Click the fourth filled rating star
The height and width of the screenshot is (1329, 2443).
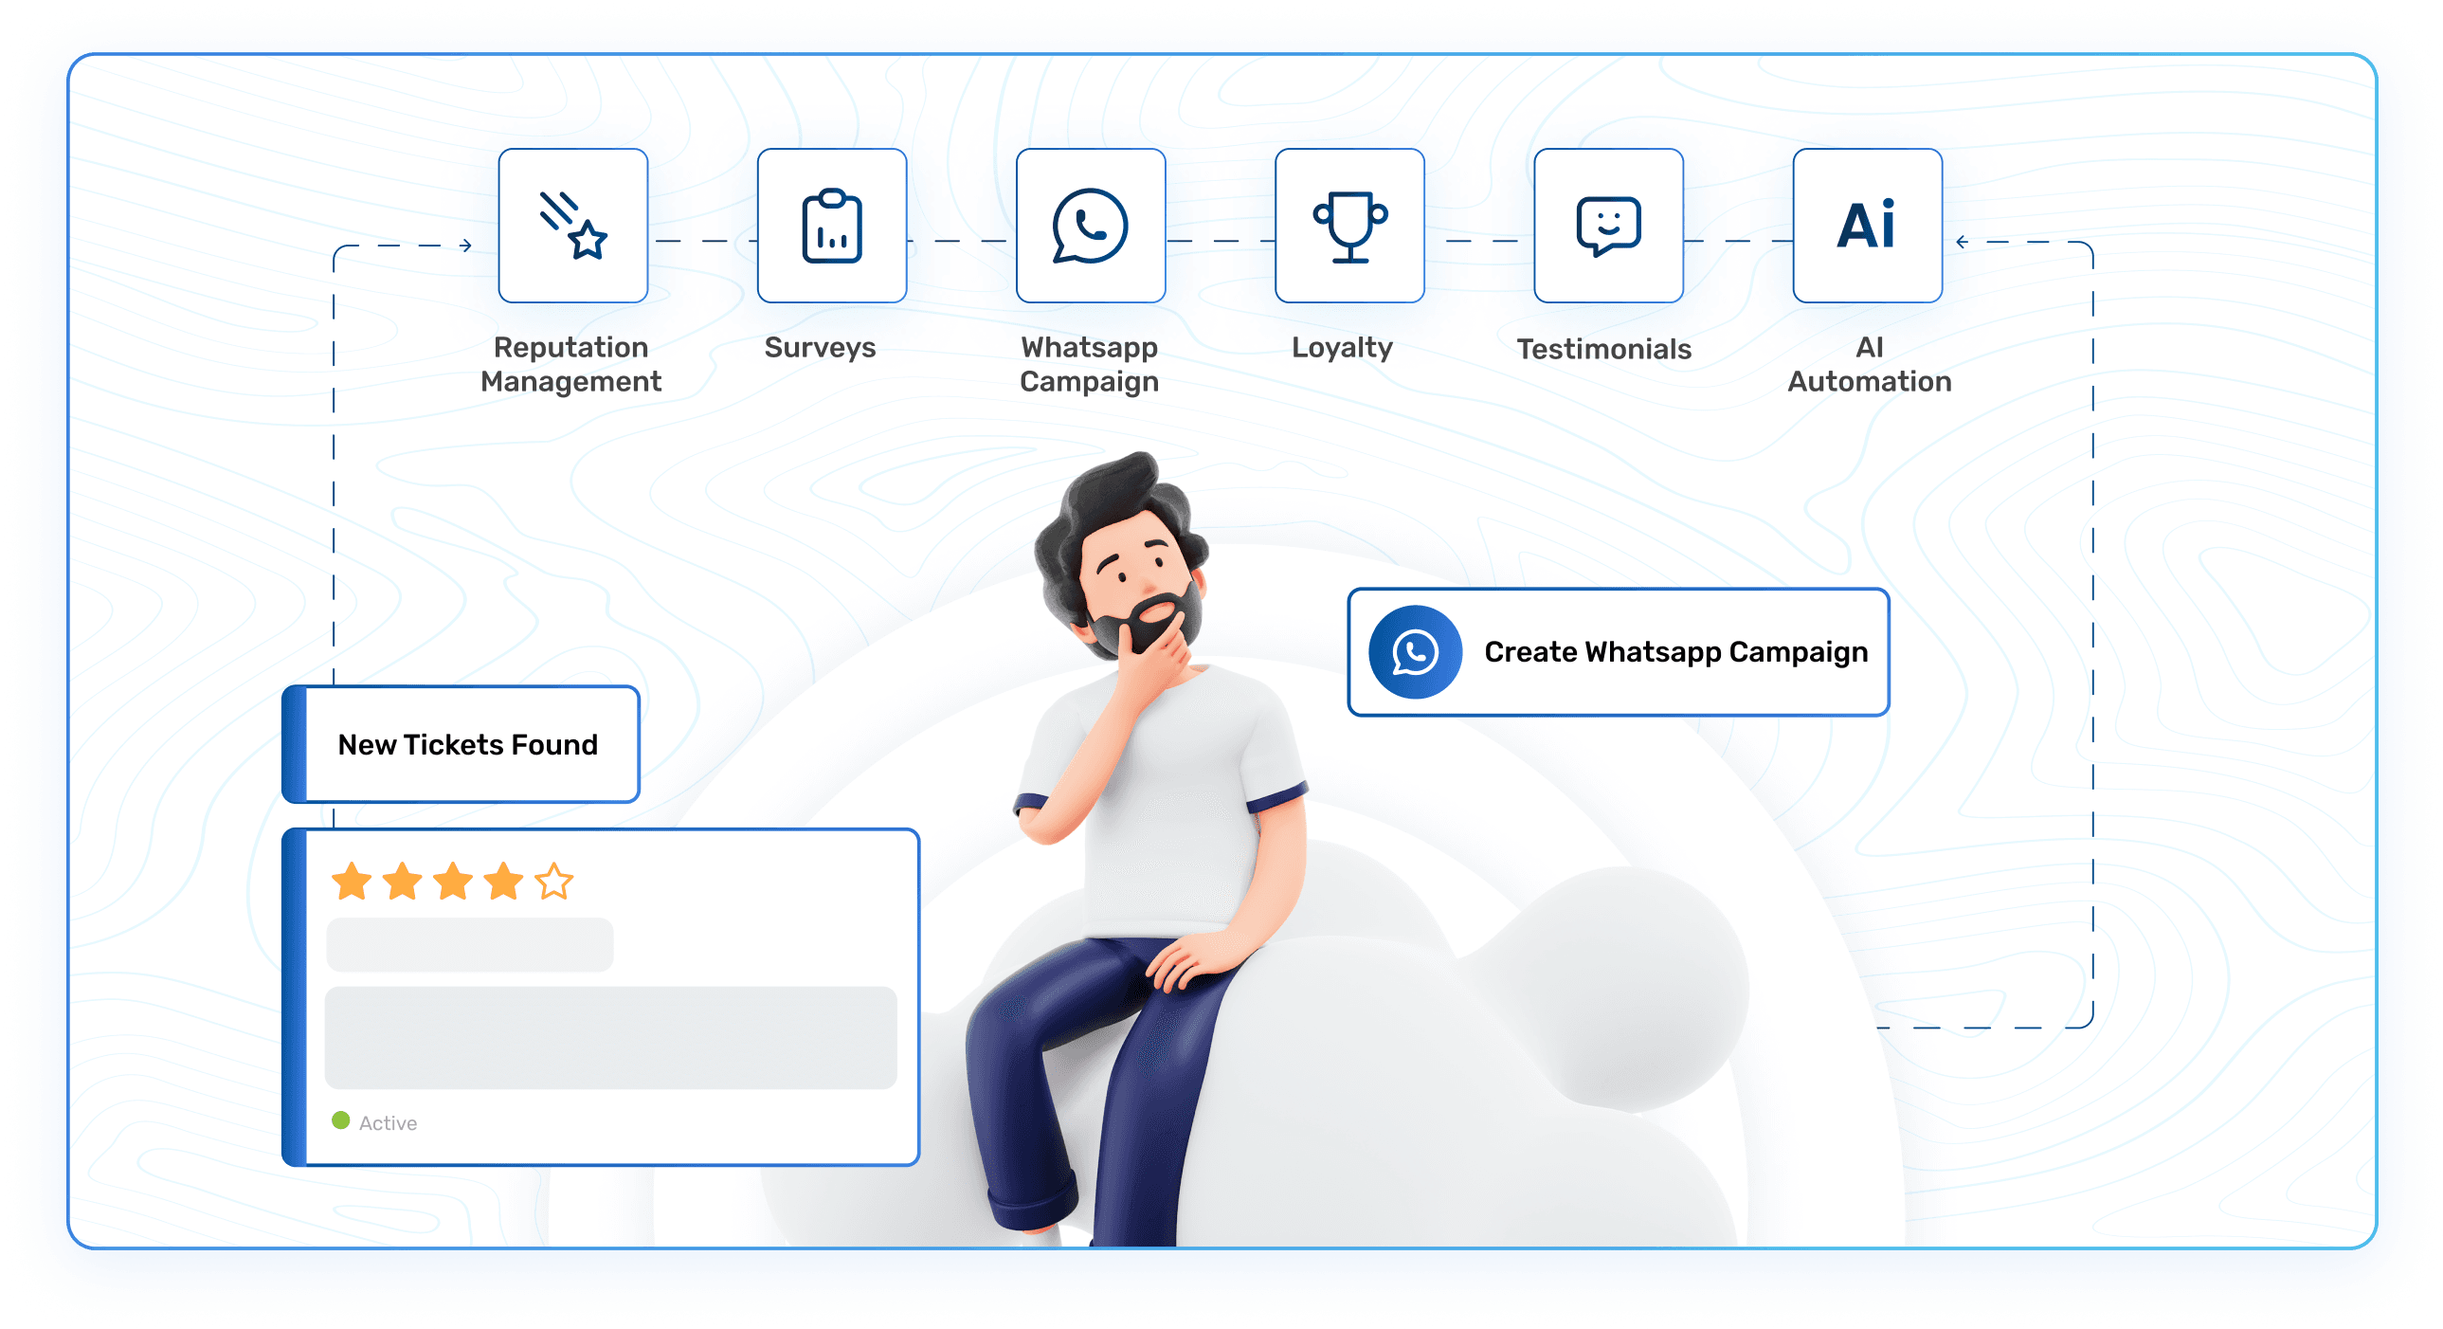pos(503,882)
